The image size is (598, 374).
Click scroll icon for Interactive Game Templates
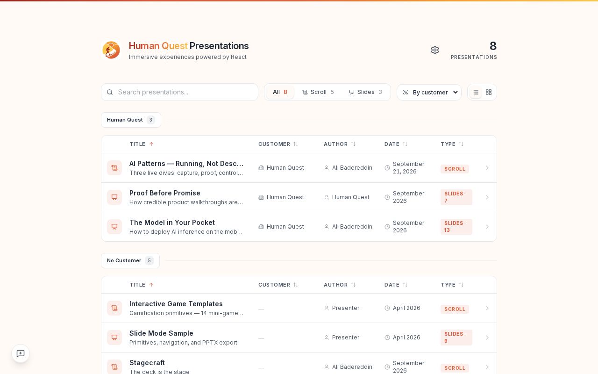coord(114,308)
